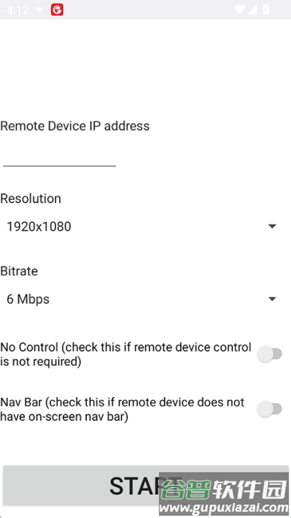Screen dimensions: 291x518
Task: Select the 6 Mbps bitrate value
Action: 28,299
